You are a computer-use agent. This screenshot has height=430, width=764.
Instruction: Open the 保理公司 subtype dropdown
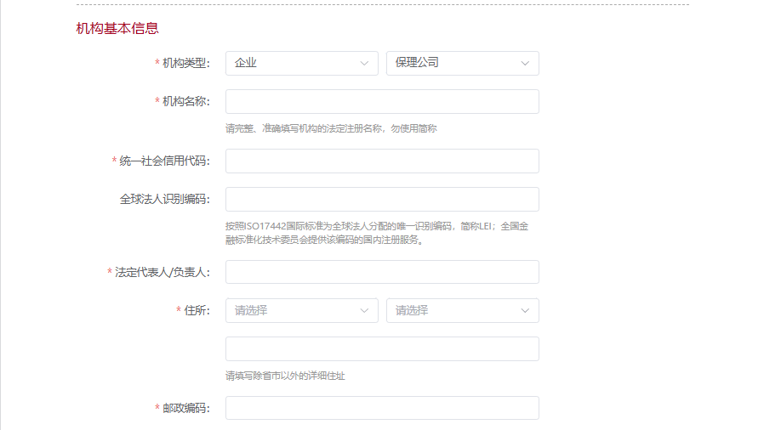coord(462,63)
